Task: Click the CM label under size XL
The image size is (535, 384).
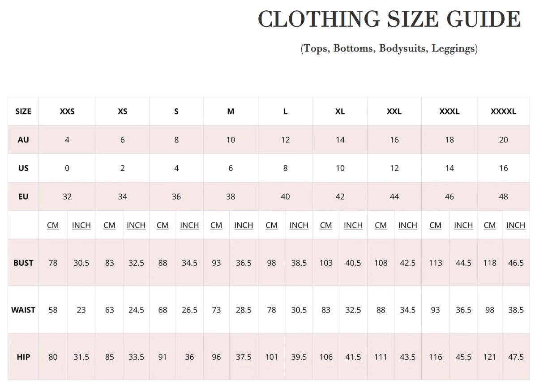Action: 326,225
